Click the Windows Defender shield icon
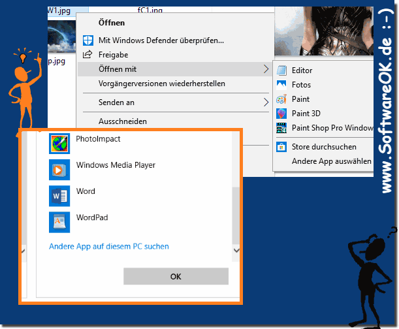399x329 pixels. tap(88, 40)
